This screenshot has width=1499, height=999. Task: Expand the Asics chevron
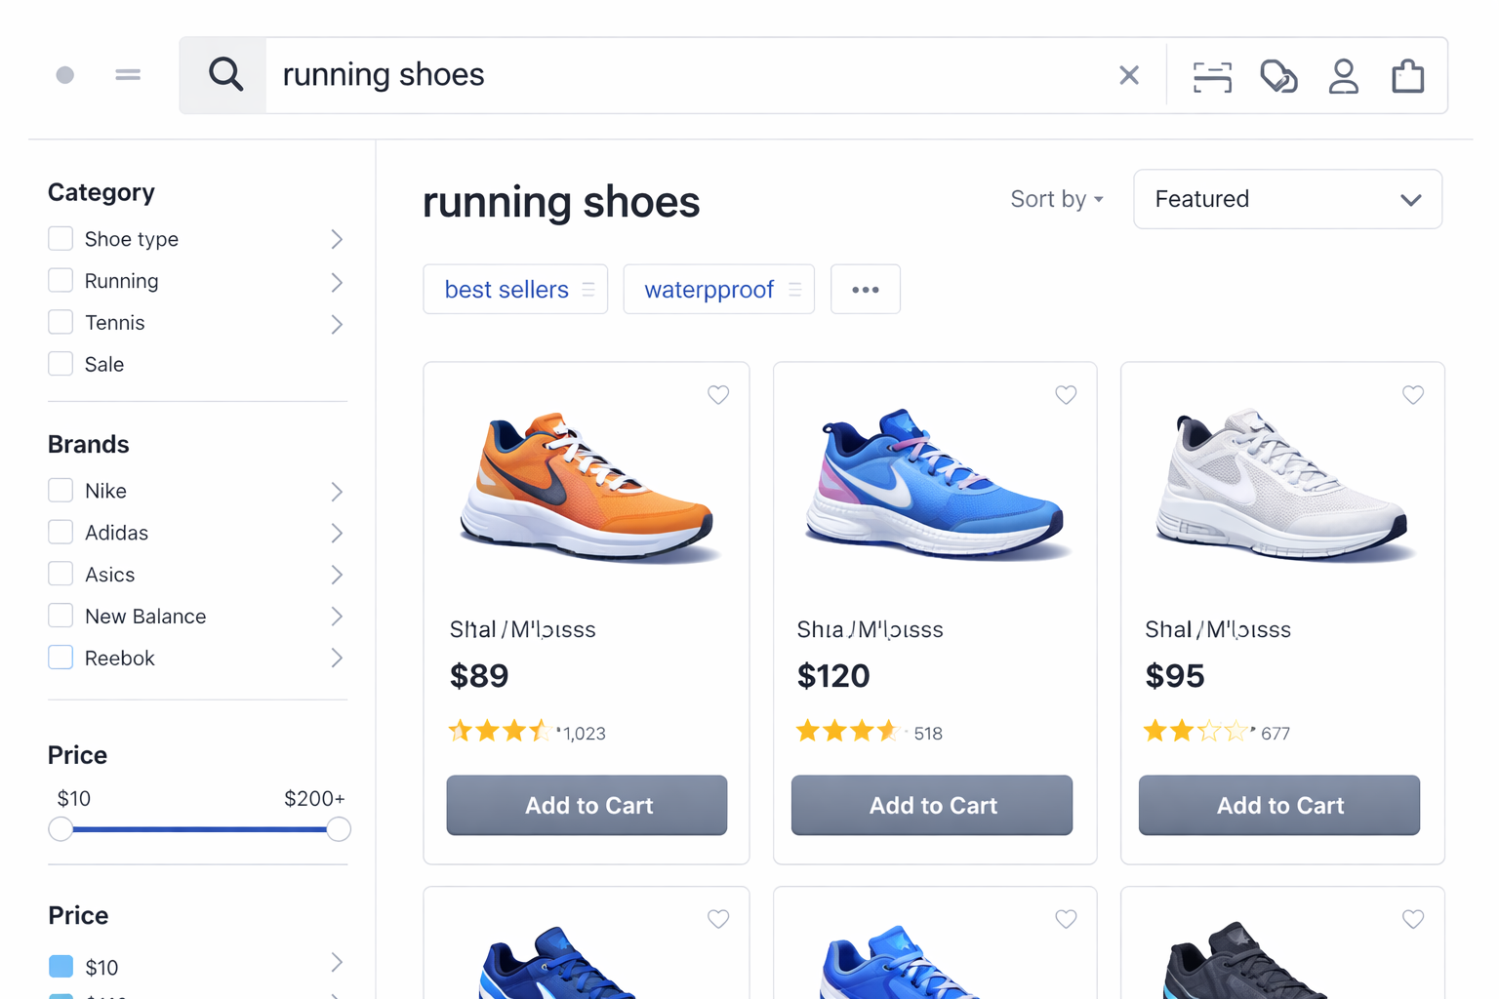click(337, 575)
